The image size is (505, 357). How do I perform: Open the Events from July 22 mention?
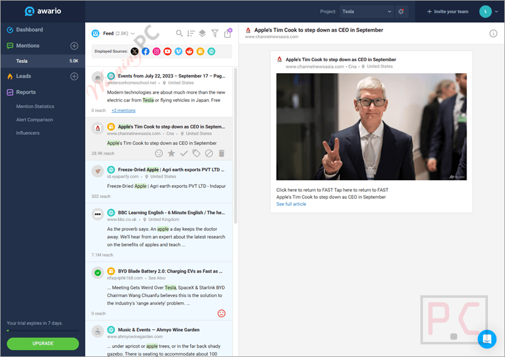click(x=159, y=92)
